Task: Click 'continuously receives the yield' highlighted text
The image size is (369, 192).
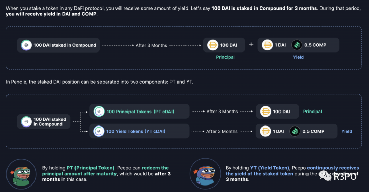Action: (x=292, y=171)
